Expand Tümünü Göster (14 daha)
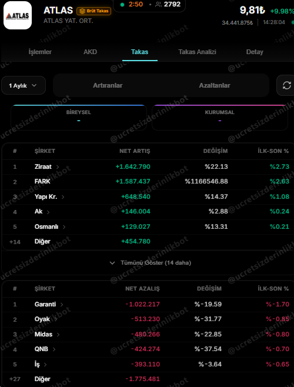294x387 pixels. (151, 263)
